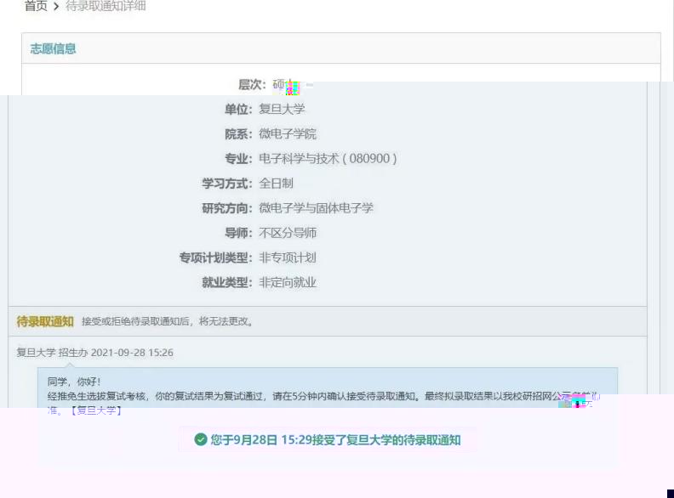Select the 专业 field label
Viewport: 674px width, 498px height.
238,158
